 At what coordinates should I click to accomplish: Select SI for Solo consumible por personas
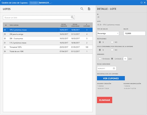tap(100, 50)
